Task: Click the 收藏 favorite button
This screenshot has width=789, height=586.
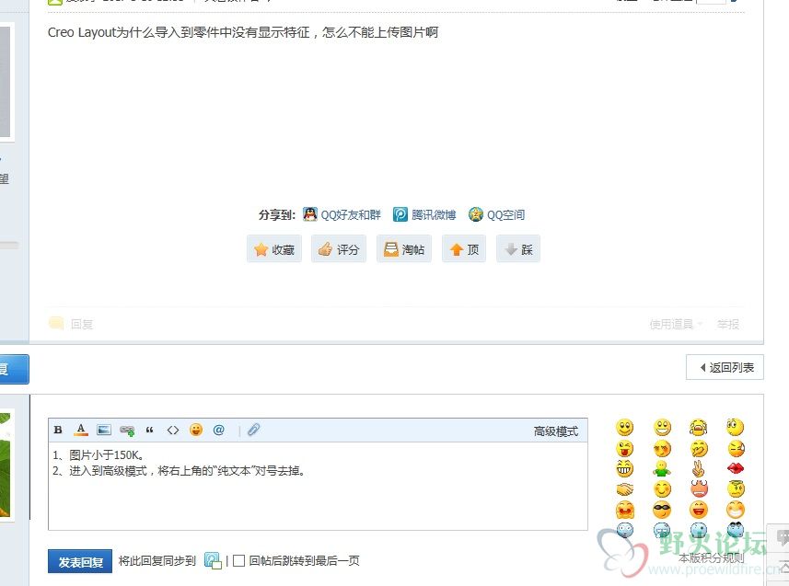Action: click(x=274, y=249)
